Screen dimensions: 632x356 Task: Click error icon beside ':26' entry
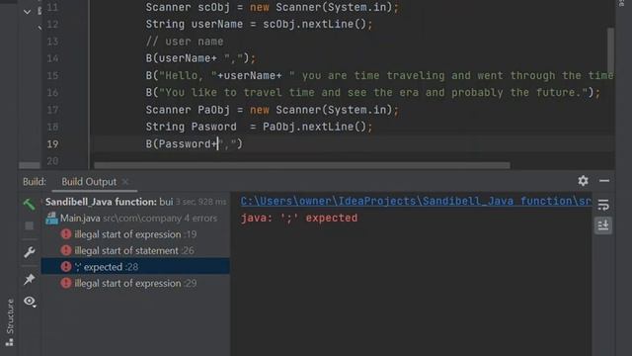tap(66, 250)
